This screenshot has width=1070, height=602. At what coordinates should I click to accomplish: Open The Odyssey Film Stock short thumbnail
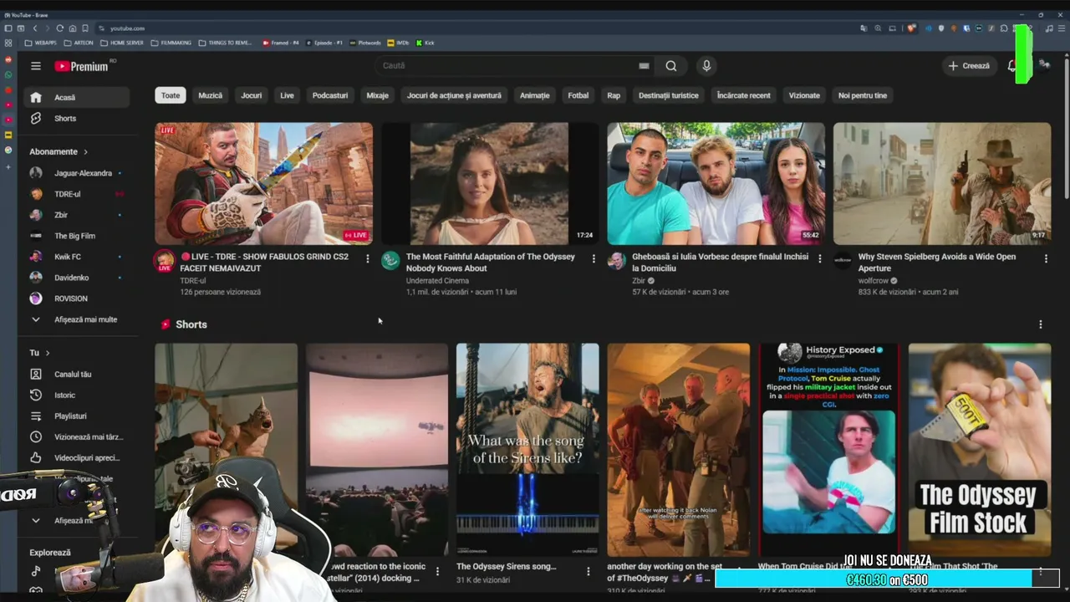(x=980, y=450)
